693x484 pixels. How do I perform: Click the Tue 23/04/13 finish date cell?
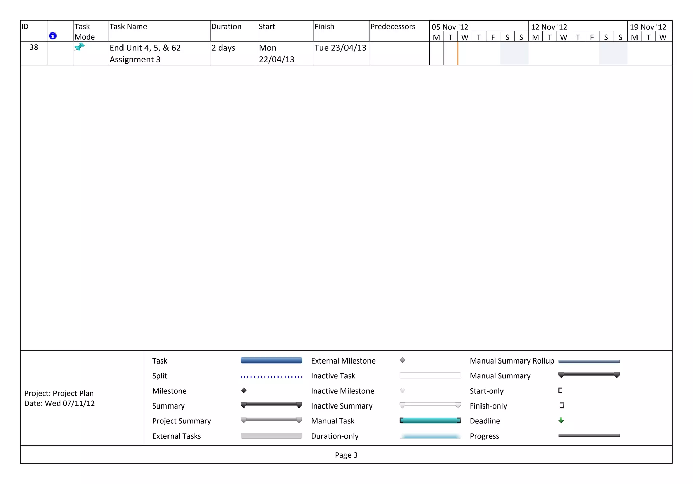(340, 48)
